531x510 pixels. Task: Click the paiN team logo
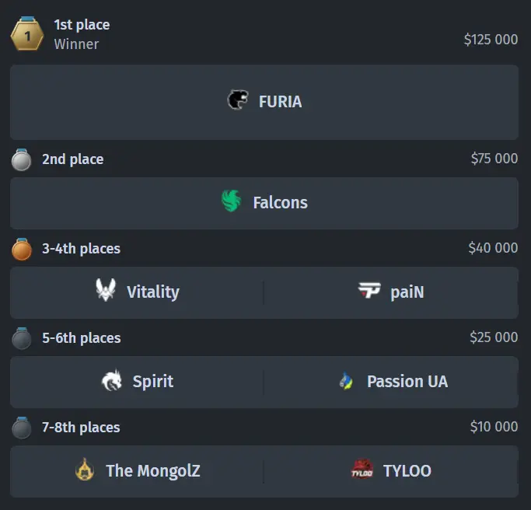click(369, 292)
